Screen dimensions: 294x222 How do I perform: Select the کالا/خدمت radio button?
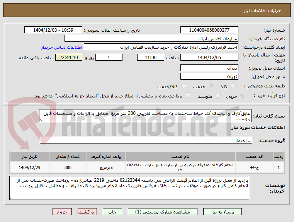(184, 86)
